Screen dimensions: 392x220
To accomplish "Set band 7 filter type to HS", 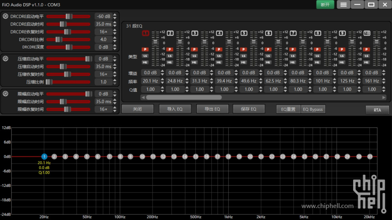I will tap(293, 62).
